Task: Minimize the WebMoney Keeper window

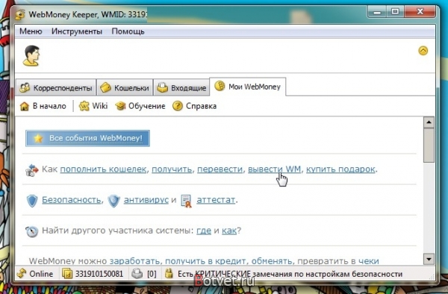Action: point(377,12)
